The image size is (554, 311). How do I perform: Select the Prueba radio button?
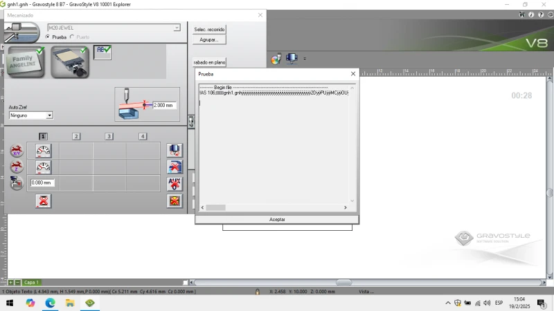pyautogui.click(x=48, y=37)
